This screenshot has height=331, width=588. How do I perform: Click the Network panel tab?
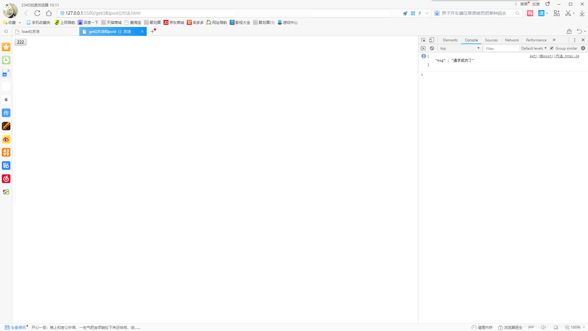(512, 40)
